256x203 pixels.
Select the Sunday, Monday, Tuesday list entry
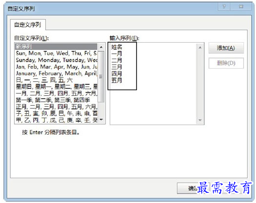tap(56, 60)
